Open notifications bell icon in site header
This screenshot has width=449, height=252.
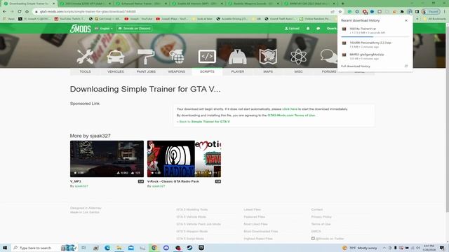308,29
